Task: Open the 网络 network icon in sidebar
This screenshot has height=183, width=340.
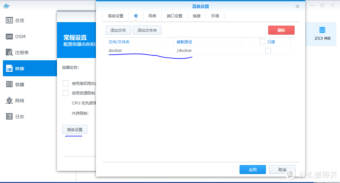Action: pyautogui.click(x=9, y=100)
